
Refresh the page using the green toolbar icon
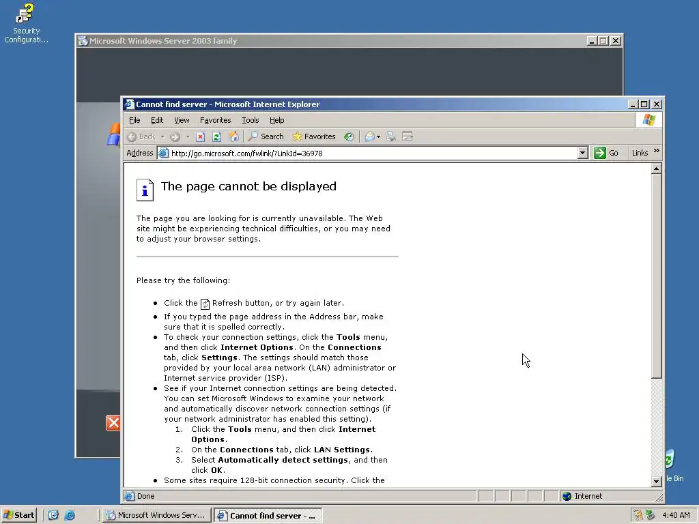(216, 136)
